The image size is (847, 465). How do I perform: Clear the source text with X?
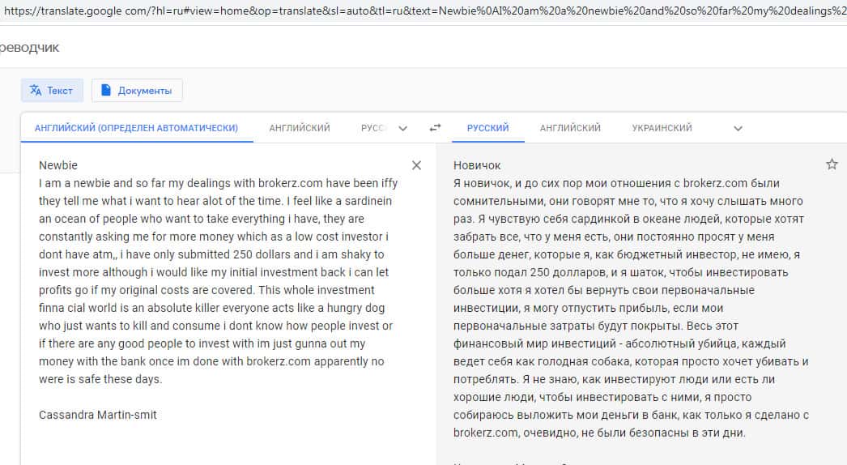[x=416, y=165]
